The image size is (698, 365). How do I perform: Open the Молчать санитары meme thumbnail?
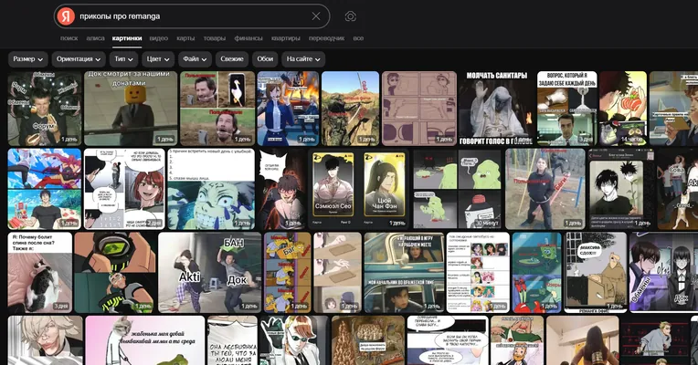496,109
